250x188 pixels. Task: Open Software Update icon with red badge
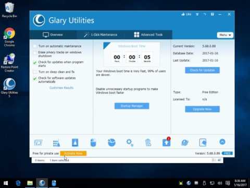point(166,142)
